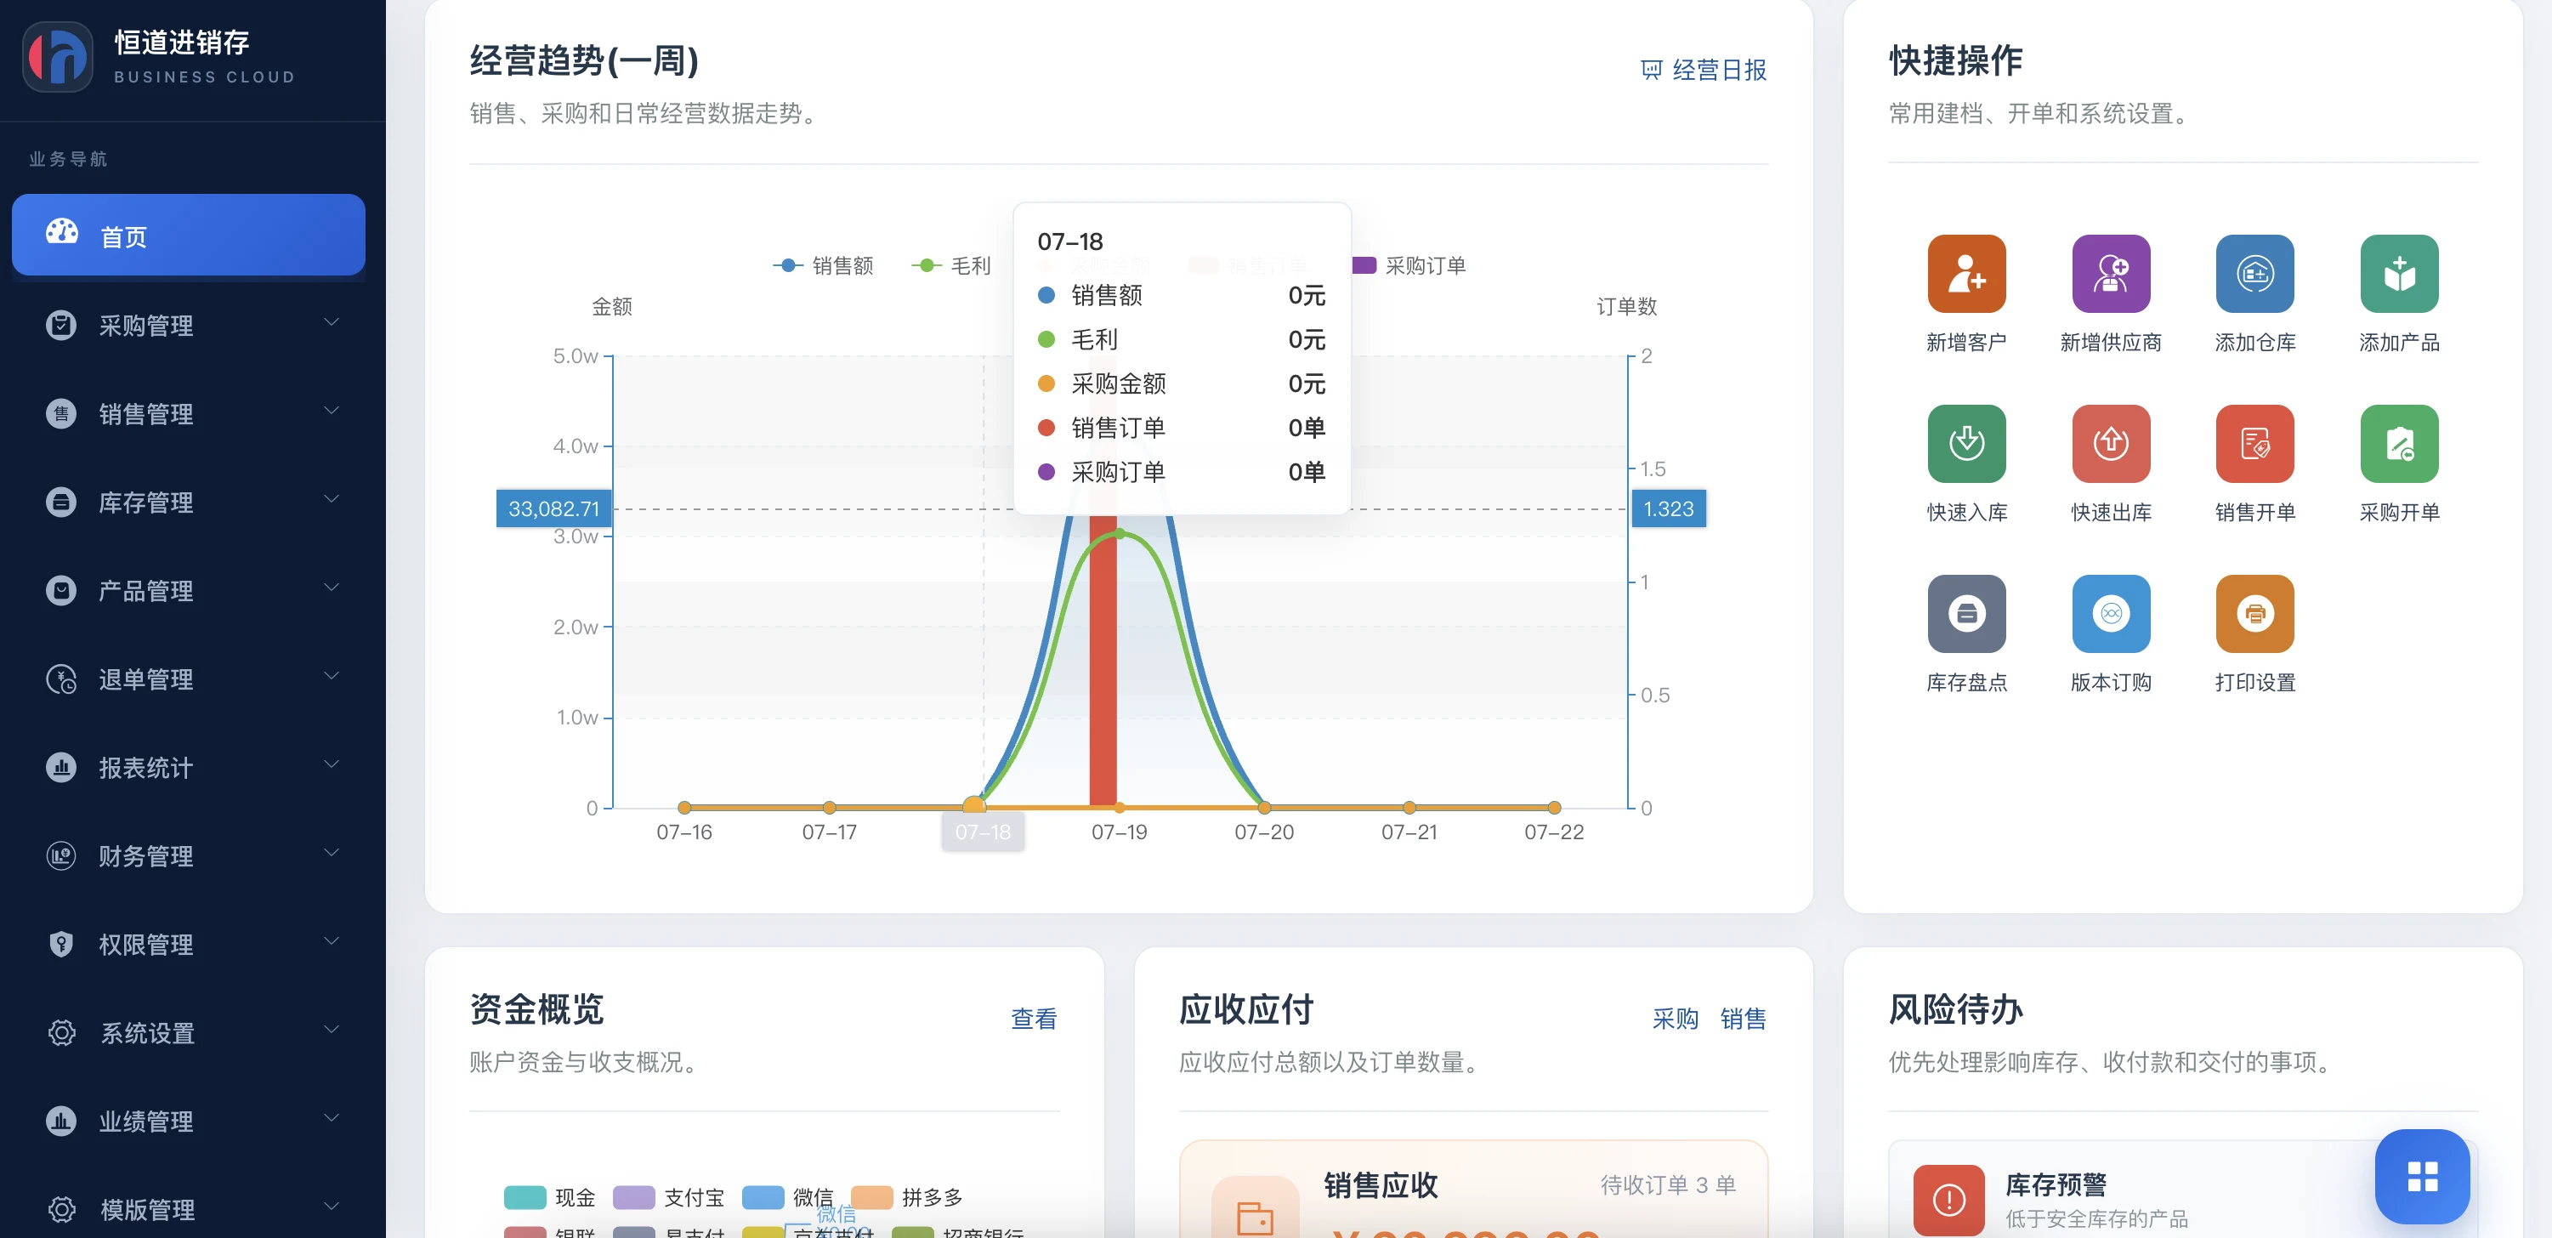This screenshot has width=2552, height=1238.
Task: Toggle the 采购订单 chart legend series
Action: click(1409, 265)
